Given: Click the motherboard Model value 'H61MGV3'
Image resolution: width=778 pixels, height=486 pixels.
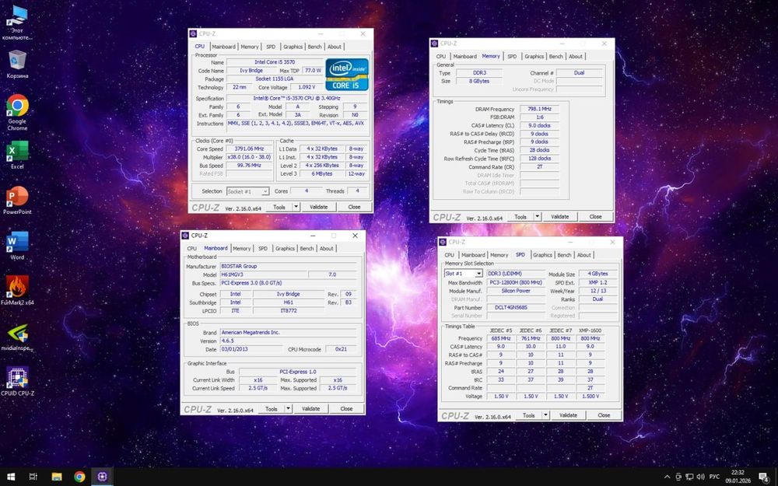Looking at the screenshot, I should click(x=264, y=274).
